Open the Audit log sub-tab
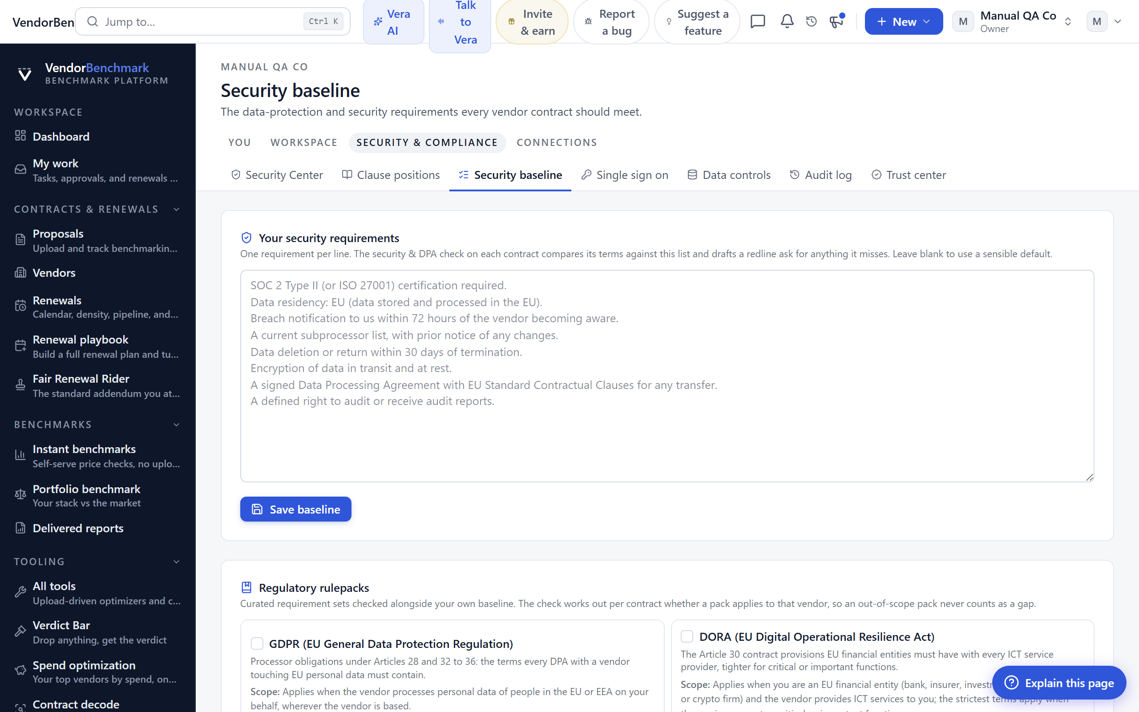The height and width of the screenshot is (712, 1139). pyautogui.click(x=820, y=175)
